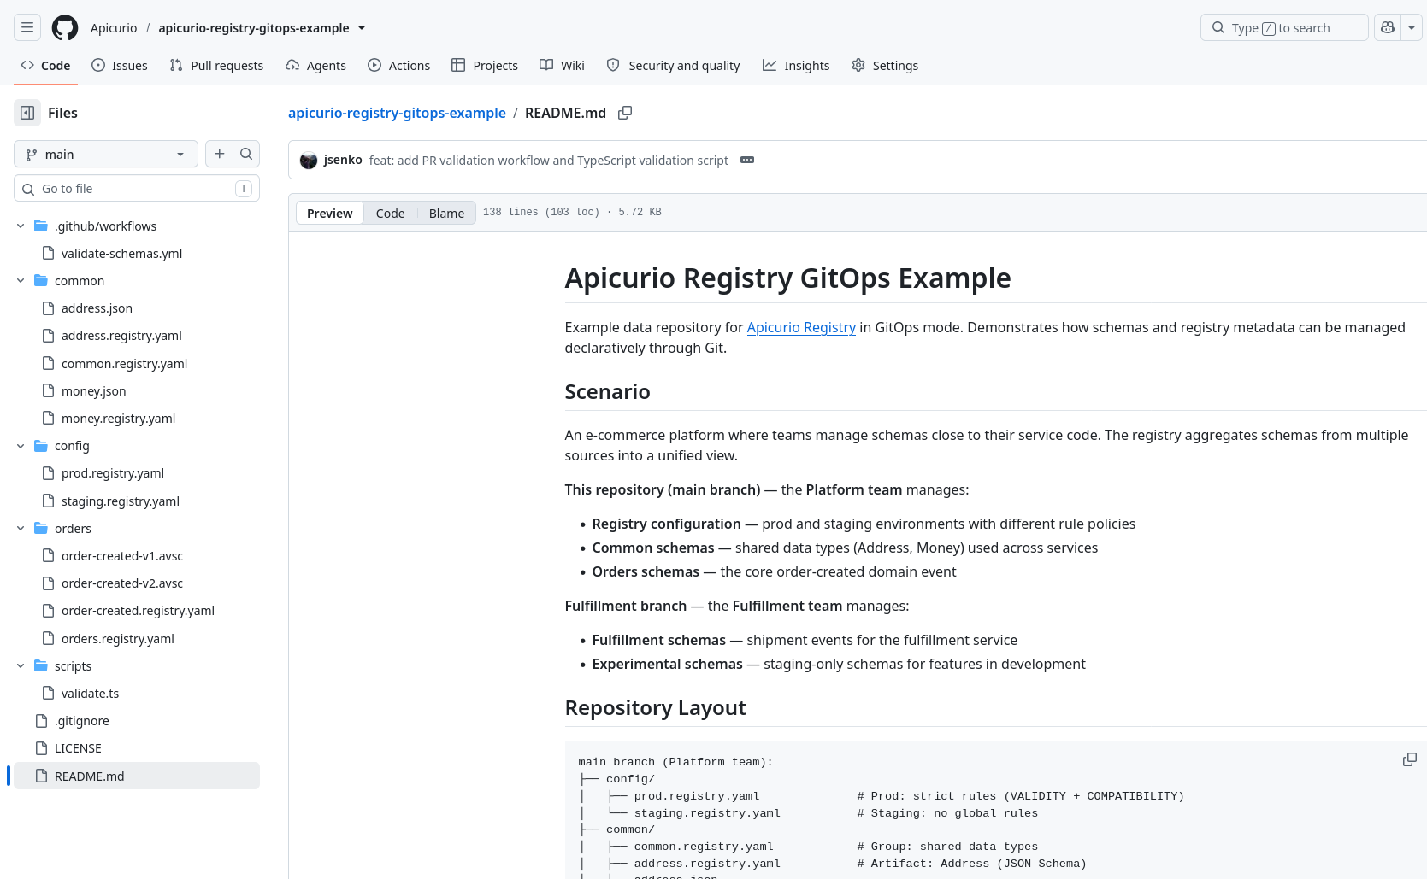Open the latest commit message link
This screenshot has width=1427, height=879.
[x=549, y=160]
